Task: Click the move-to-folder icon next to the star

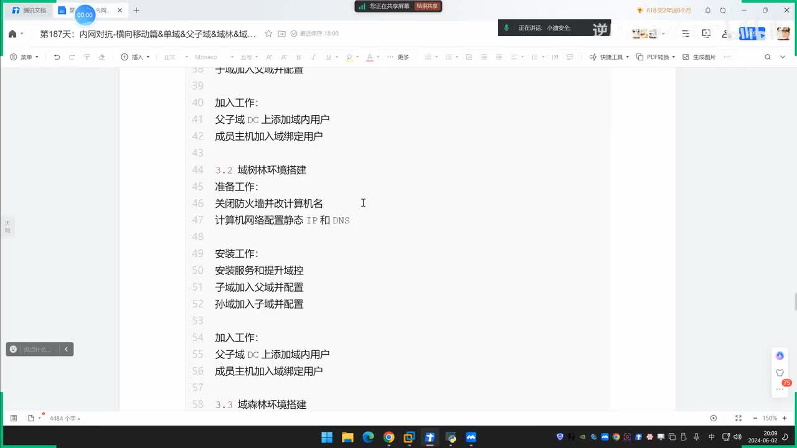Action: coord(281,34)
